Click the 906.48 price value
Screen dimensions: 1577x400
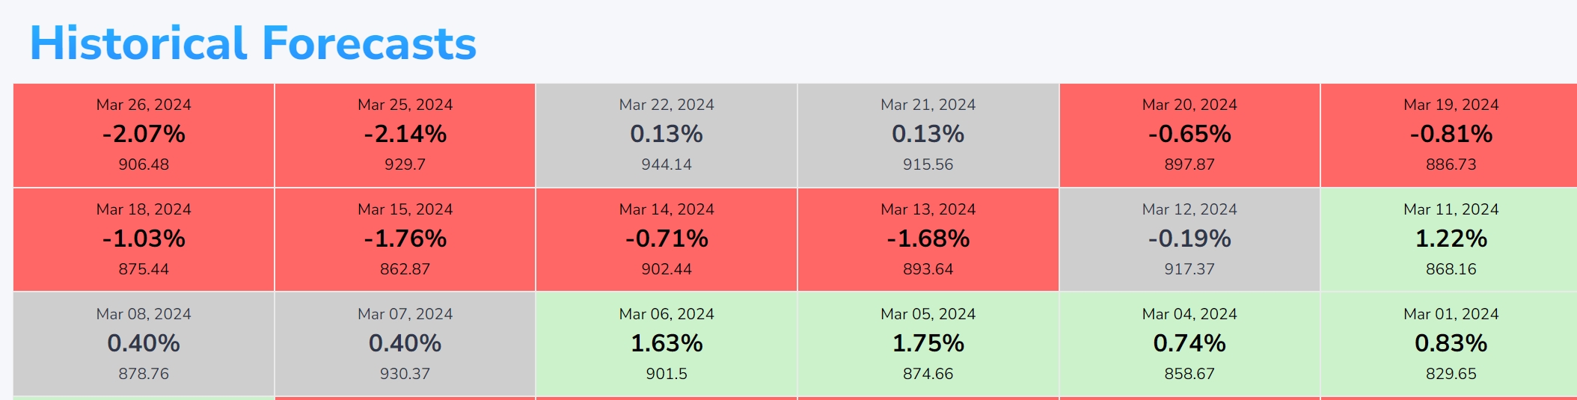[144, 164]
